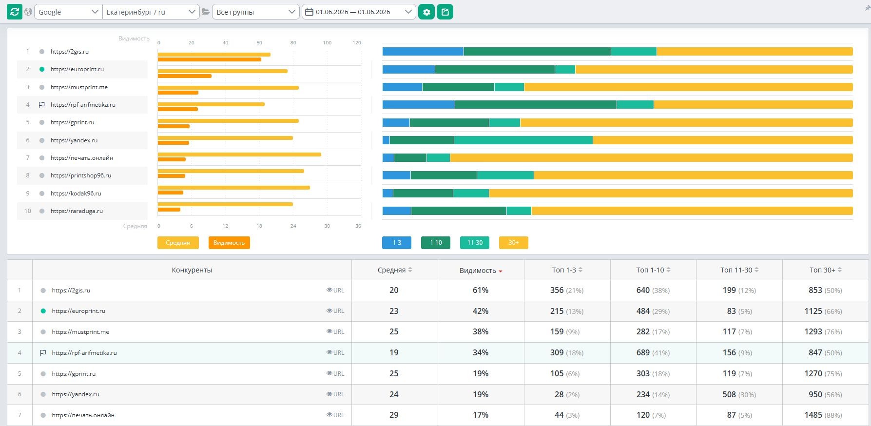The width and height of the screenshot is (871, 426).
Task: Click the yellow Средняя legend button
Action: [x=178, y=243]
